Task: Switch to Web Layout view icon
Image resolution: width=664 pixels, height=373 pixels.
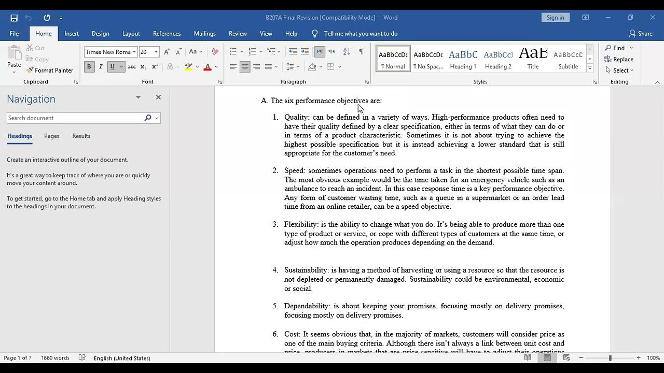Action: point(566,358)
